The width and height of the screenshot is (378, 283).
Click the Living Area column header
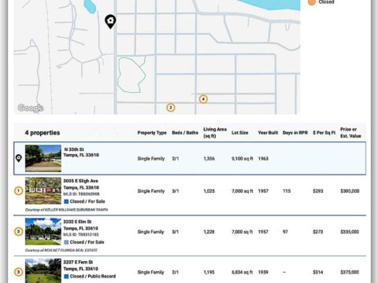215,133
